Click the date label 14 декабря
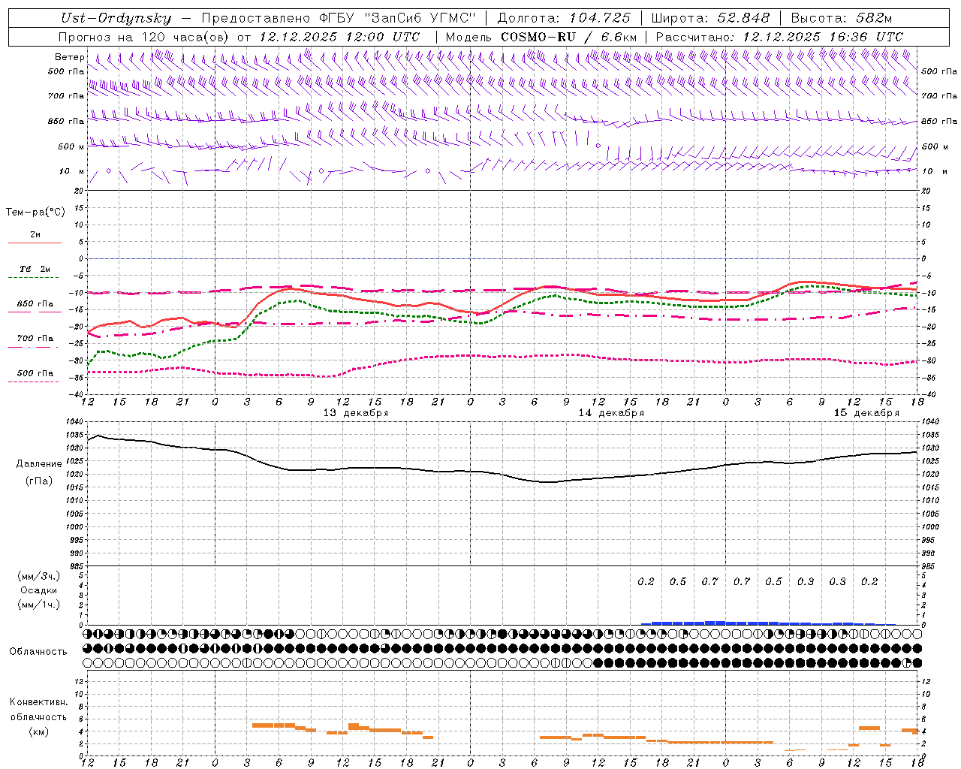Image resolution: width=961 pixels, height=769 pixels. (x=611, y=413)
